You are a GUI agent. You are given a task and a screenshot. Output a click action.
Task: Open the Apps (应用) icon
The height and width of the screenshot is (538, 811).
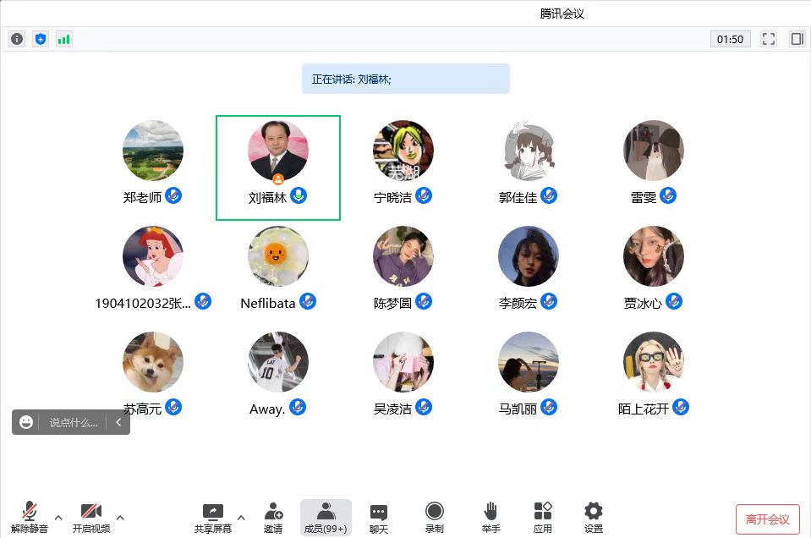[x=543, y=517]
